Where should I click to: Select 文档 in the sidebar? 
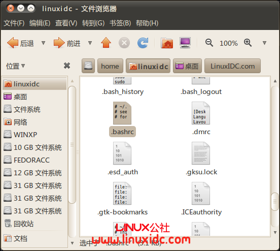click(x=34, y=238)
